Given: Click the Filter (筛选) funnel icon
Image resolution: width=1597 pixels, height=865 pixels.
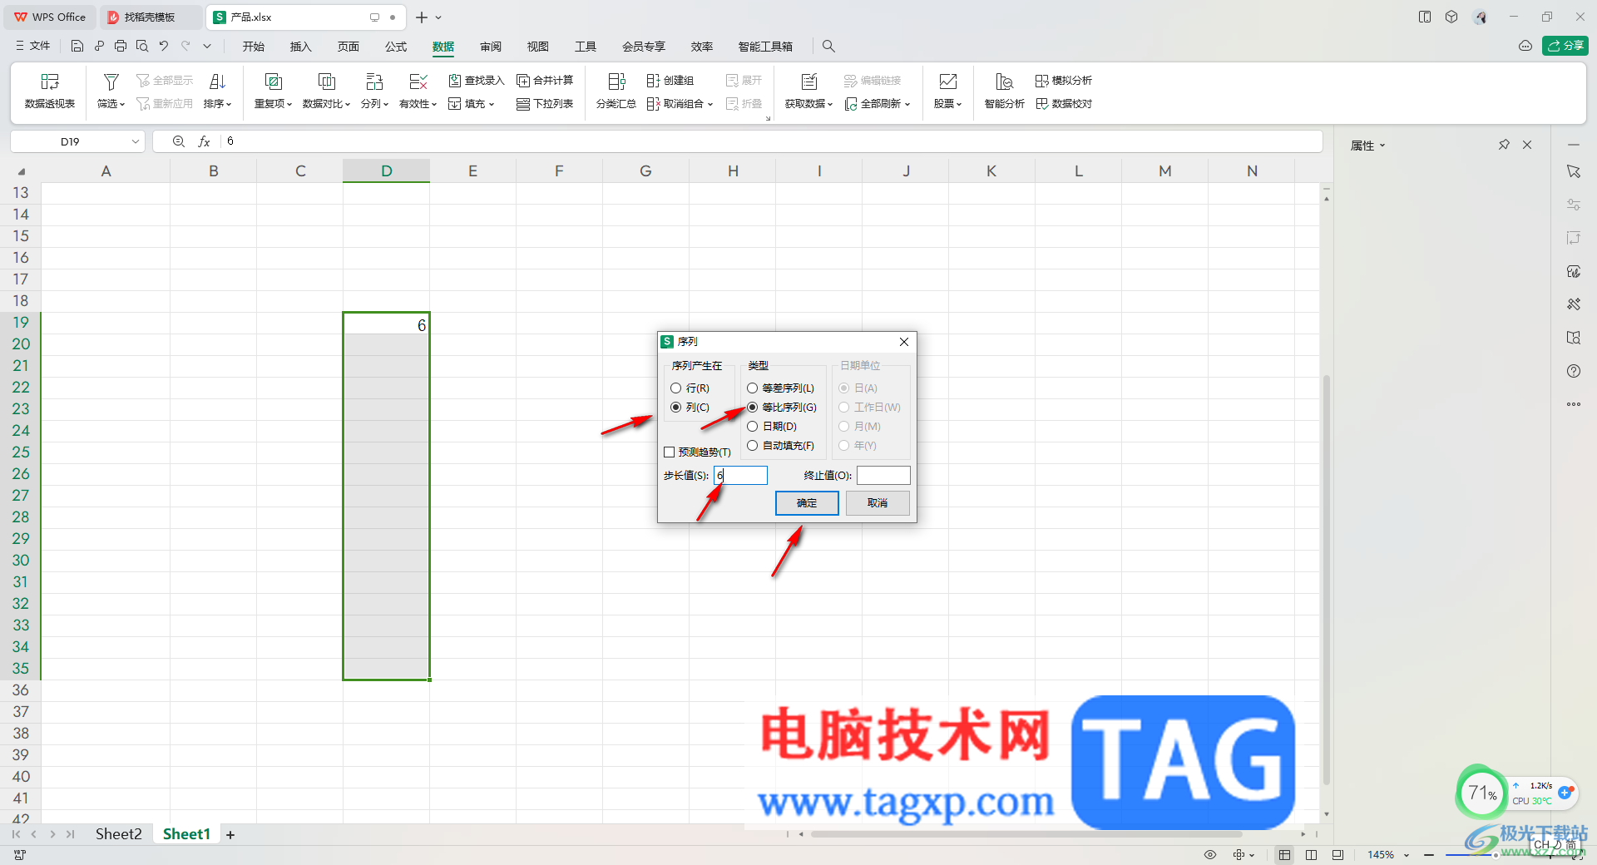Looking at the screenshot, I should pos(111,82).
